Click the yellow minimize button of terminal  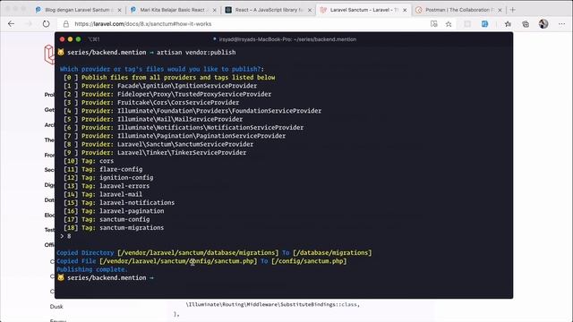(70, 39)
